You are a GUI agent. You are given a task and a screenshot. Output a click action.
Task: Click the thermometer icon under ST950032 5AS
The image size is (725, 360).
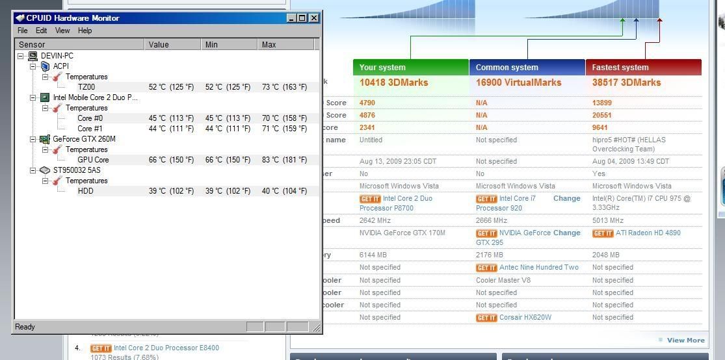coord(57,181)
